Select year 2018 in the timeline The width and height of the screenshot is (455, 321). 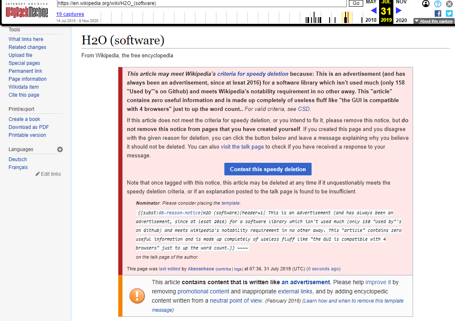tap(371, 20)
